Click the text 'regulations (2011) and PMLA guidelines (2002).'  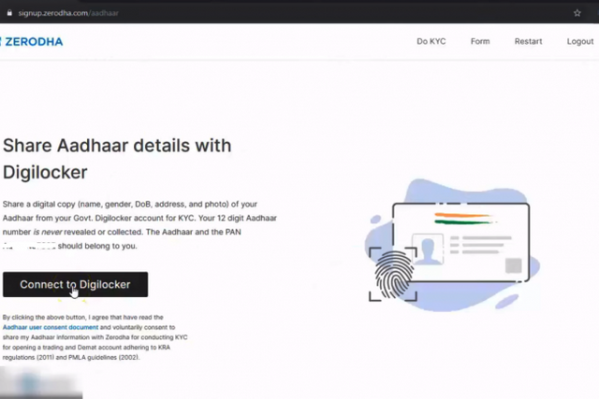pos(71,358)
